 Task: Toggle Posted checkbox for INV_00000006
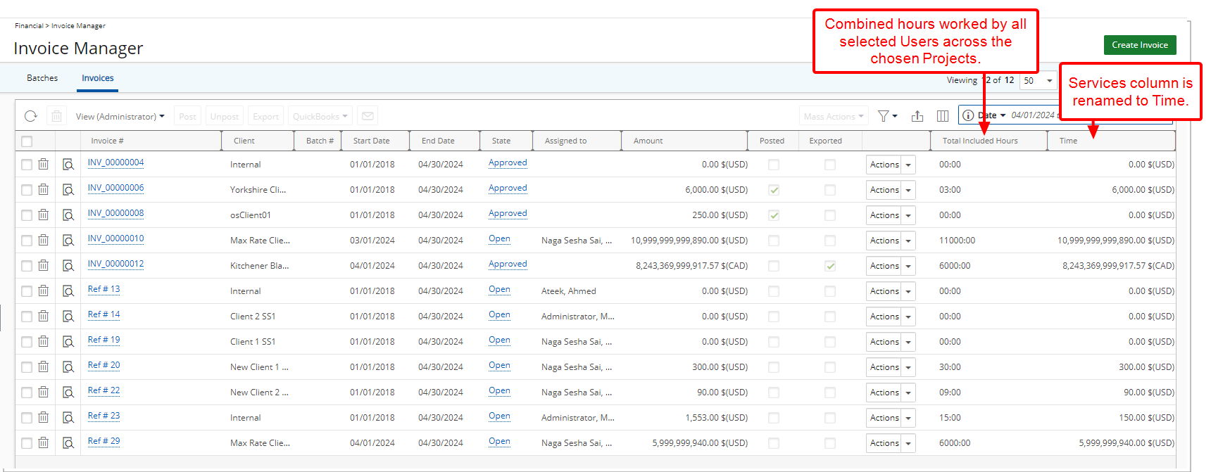click(x=774, y=190)
